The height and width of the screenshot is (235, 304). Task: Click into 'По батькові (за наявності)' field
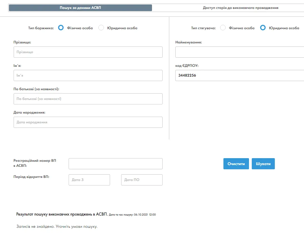88,99
